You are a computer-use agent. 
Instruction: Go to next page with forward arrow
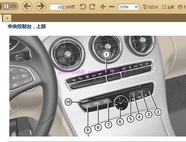41,7
